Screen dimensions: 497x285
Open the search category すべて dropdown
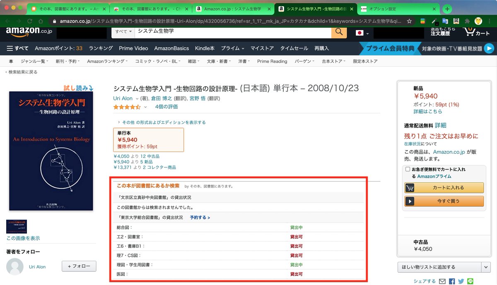tap(124, 31)
